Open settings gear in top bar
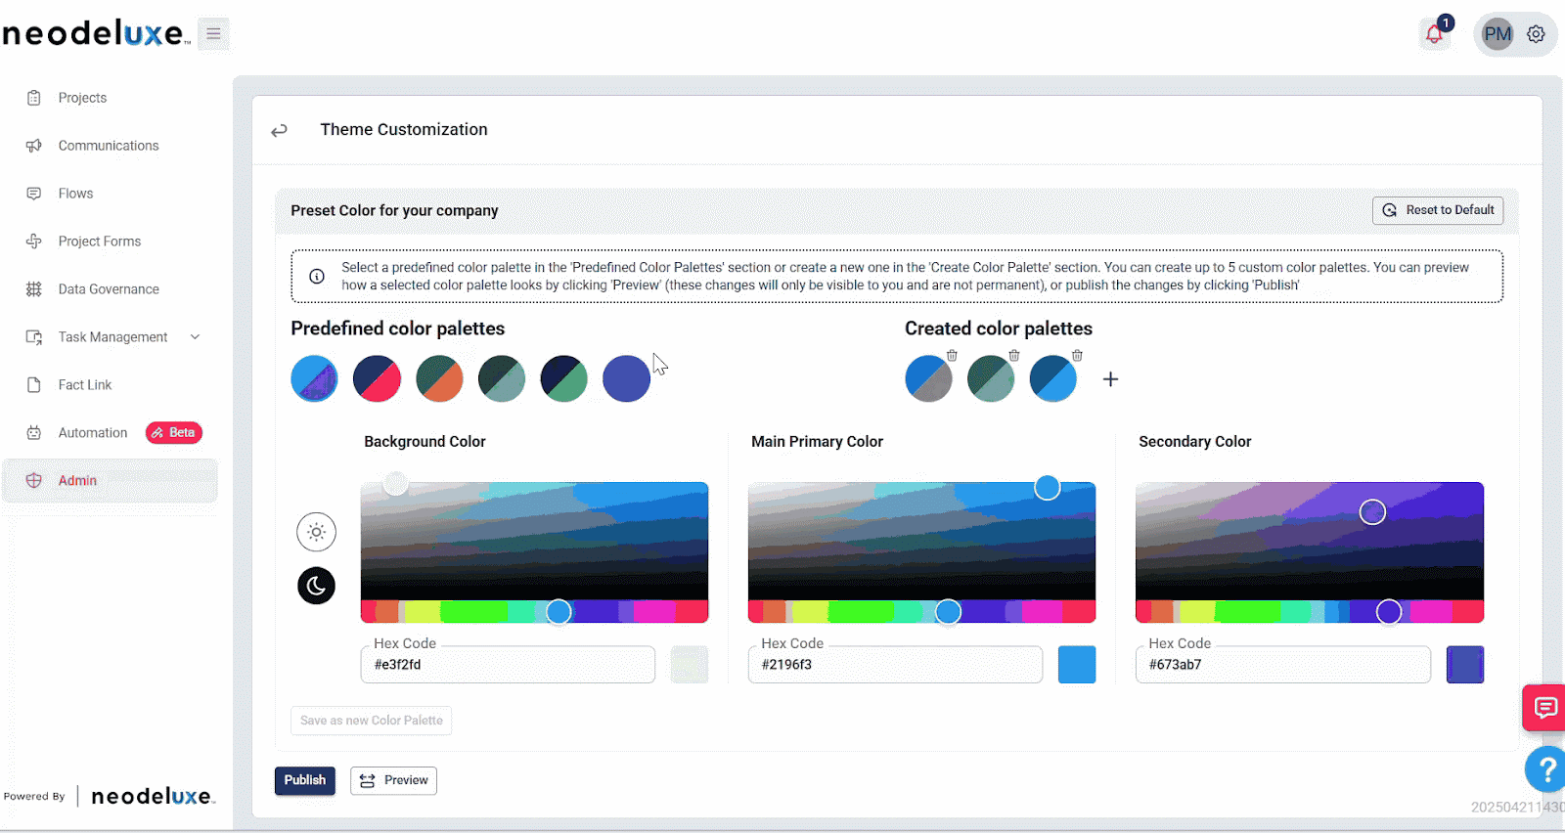The image size is (1565, 833). tap(1536, 34)
